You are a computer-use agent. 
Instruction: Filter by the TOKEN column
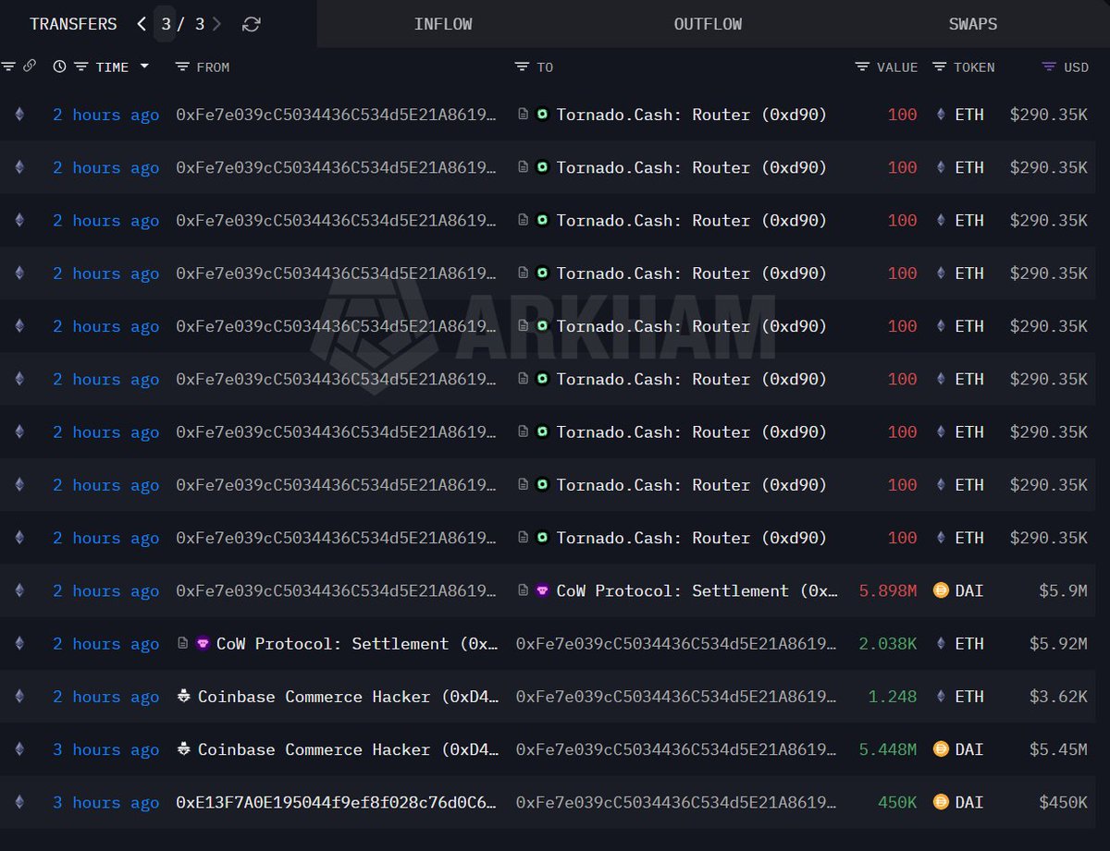939,67
